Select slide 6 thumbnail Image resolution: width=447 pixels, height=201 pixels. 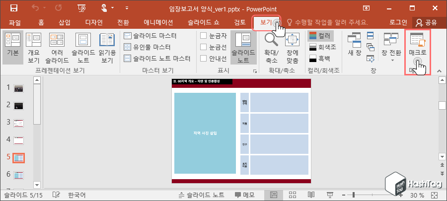click(19, 175)
